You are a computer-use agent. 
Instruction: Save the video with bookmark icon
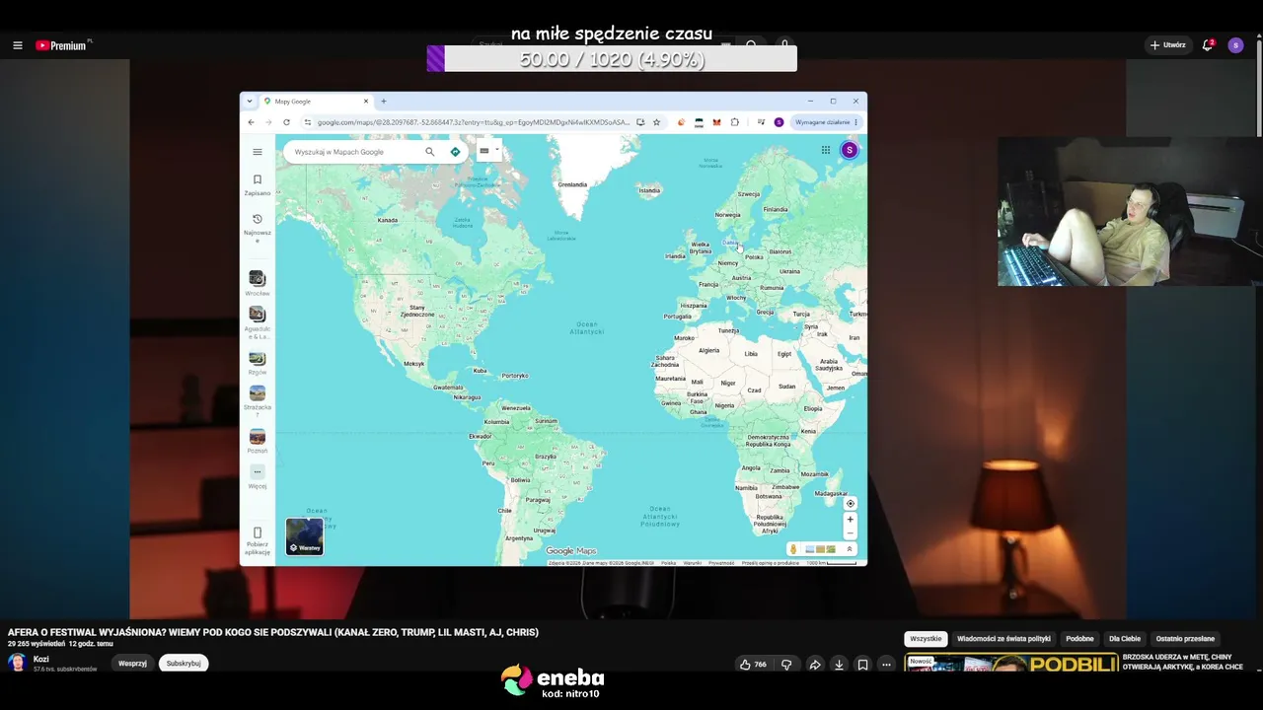pos(862,665)
